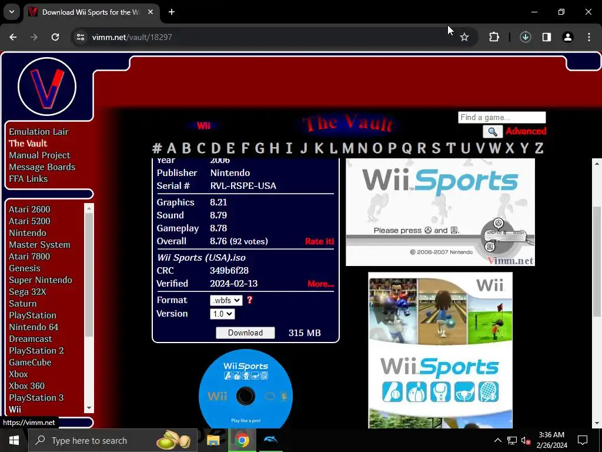
Task: Click the systems list scroll down arrow
Action: pos(89,408)
